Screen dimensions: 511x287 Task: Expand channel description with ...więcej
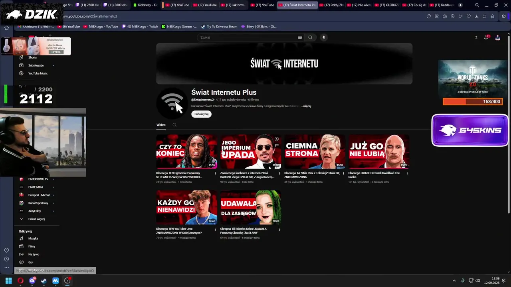[306, 106]
